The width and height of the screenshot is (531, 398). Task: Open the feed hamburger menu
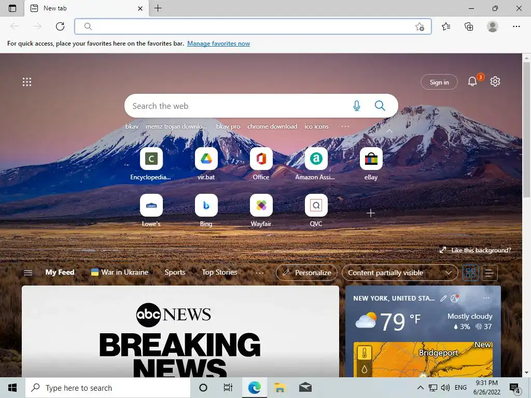[x=28, y=273]
